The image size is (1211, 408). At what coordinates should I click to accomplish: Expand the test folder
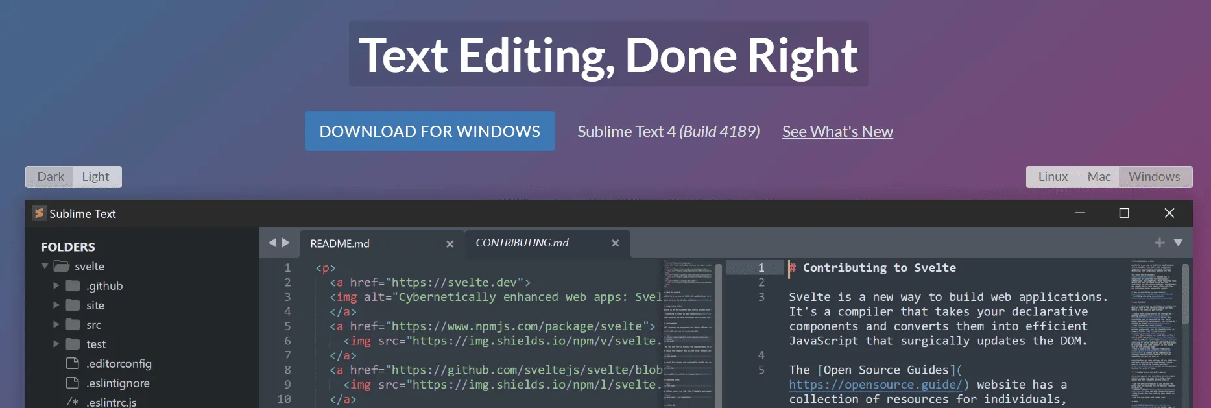pyautogui.click(x=56, y=344)
